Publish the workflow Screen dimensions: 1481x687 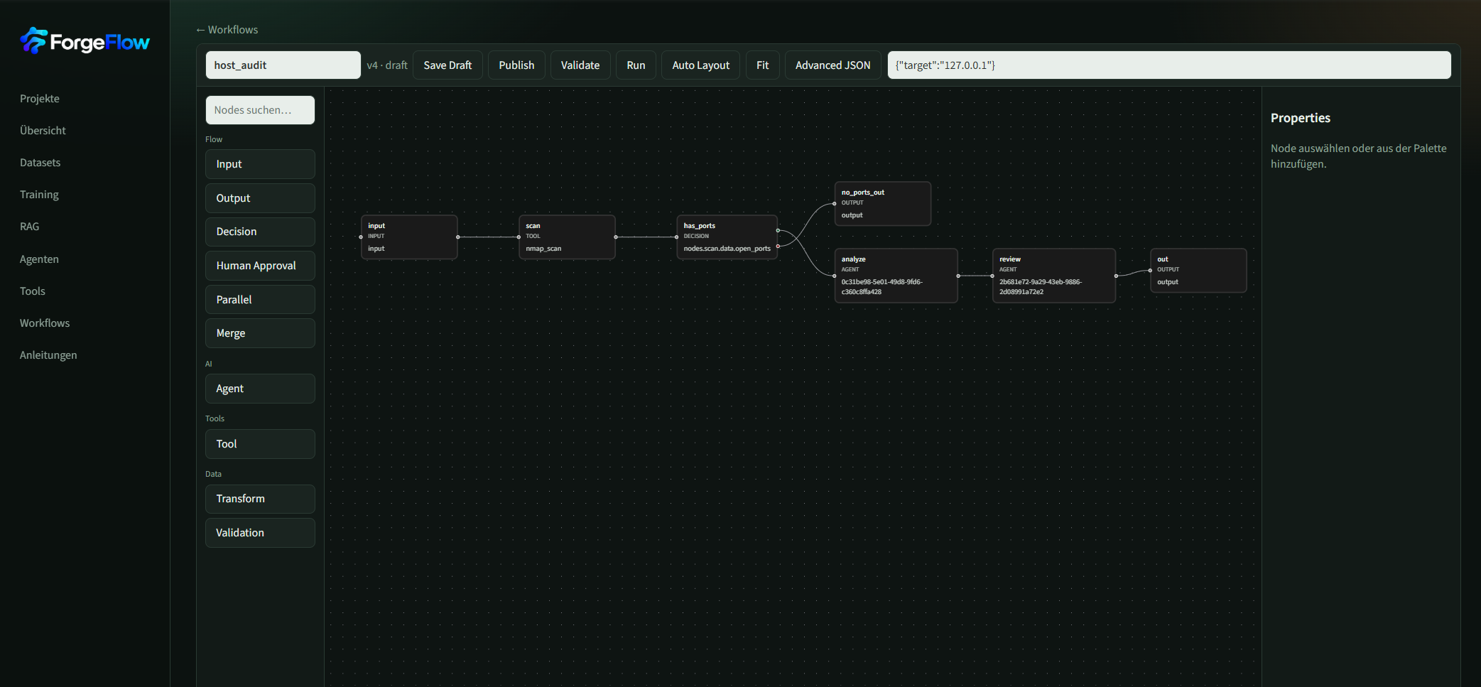pyautogui.click(x=516, y=65)
